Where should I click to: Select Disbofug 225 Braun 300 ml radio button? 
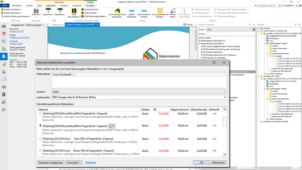(x=40, y=151)
